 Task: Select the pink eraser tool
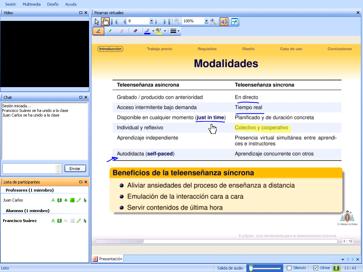pos(121,31)
